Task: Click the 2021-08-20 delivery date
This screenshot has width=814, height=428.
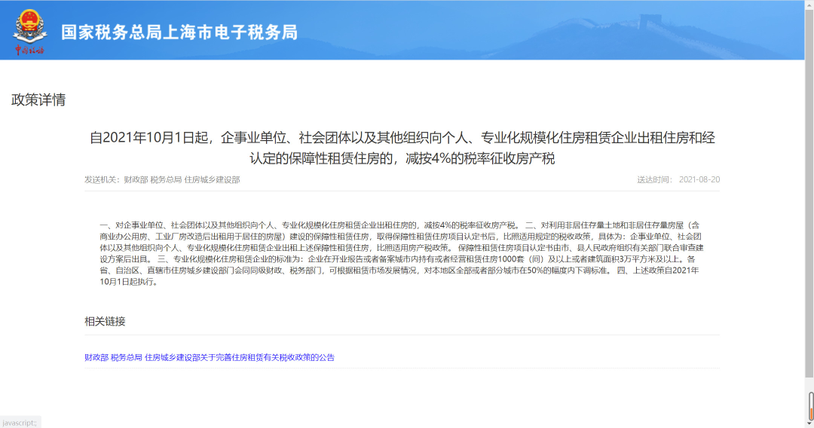Action: coord(699,179)
